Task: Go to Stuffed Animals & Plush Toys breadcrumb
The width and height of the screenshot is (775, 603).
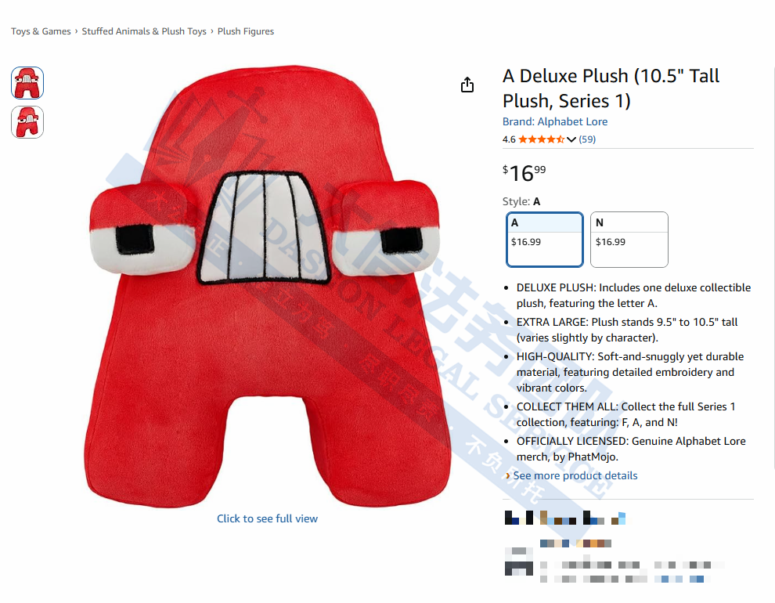Action: (144, 31)
